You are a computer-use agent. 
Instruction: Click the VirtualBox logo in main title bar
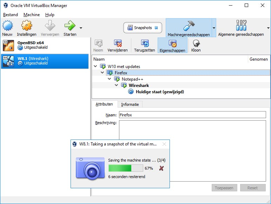coord(6,6)
